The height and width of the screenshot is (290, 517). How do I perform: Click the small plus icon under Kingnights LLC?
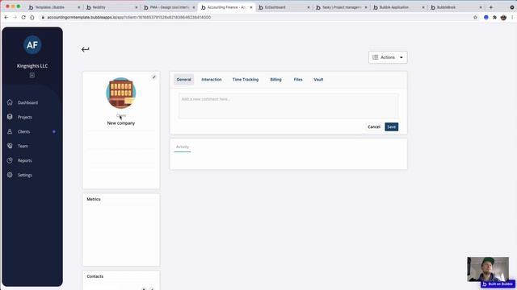pyautogui.click(x=32, y=75)
